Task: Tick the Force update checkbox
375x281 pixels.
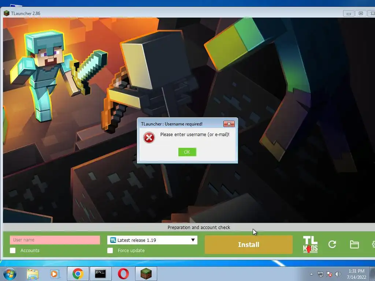Action: pos(110,250)
